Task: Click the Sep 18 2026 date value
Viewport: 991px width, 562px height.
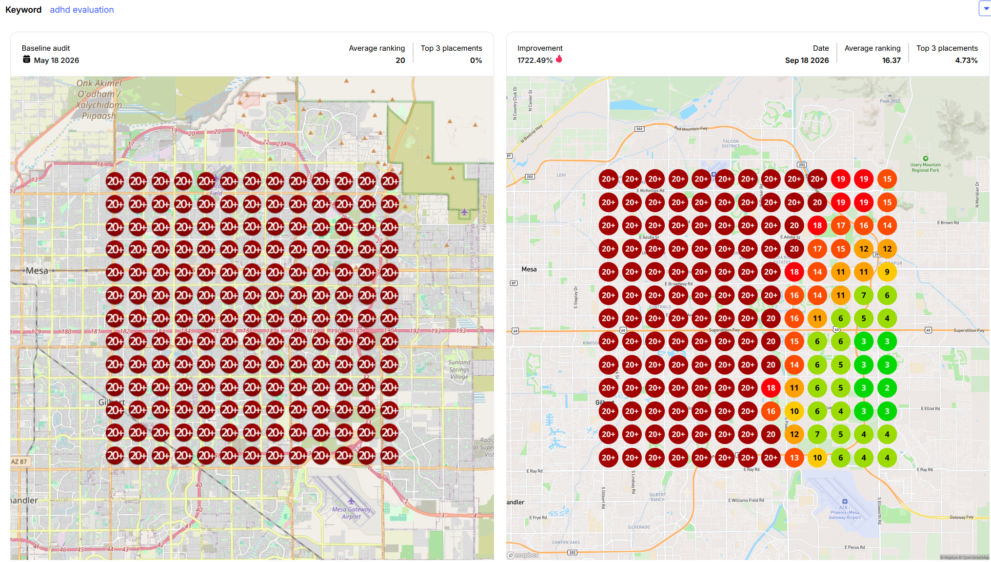Action: tap(807, 60)
